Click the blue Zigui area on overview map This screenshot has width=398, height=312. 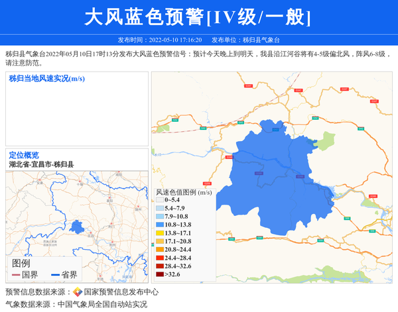tap(77, 228)
